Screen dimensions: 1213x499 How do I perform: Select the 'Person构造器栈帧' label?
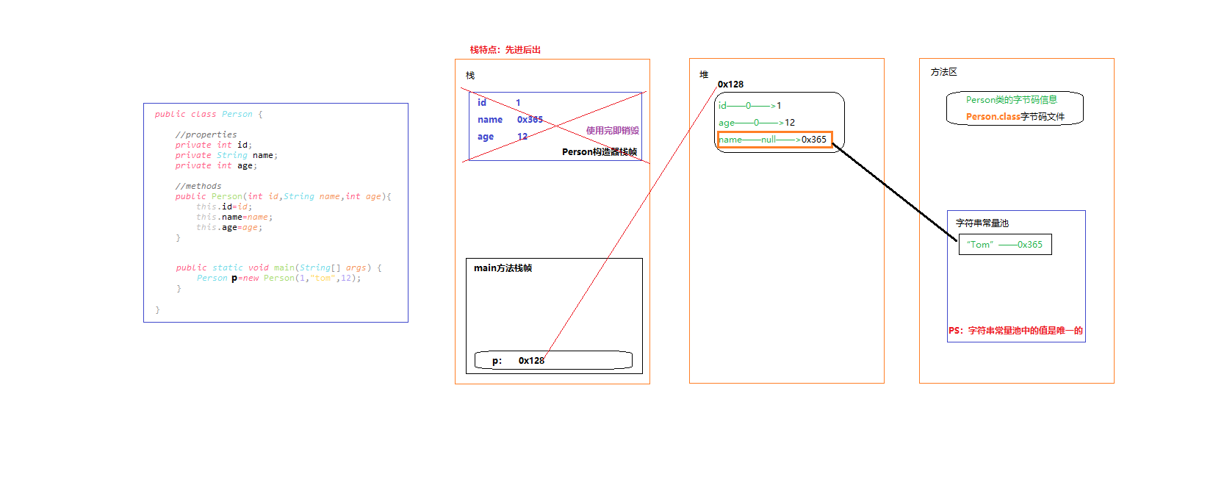600,152
